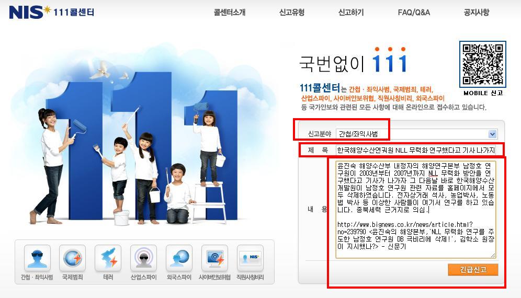
Task: Click inside the 내용 text area
Action: [416, 210]
